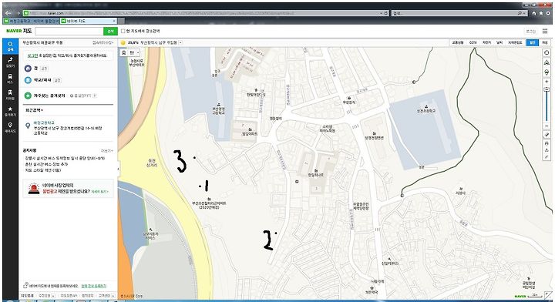Zoom in with the plus button
Screen dimensions: 555x302
click(x=547, y=82)
